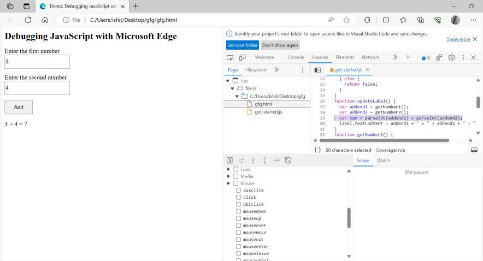Click the Show more link
This screenshot has height=261, width=483.
click(x=458, y=39)
